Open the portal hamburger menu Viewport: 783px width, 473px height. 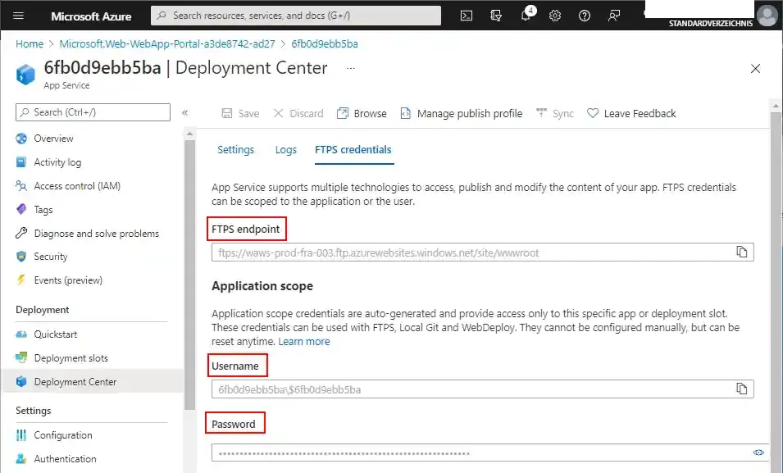(x=18, y=15)
